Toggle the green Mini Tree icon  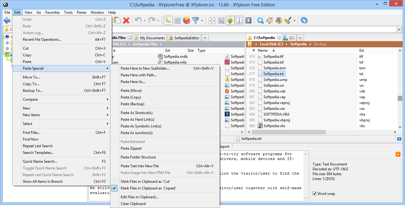[x=230, y=21]
